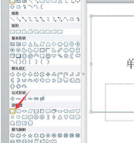134x143 pixels.
Task: Click the title placeholder left-middle resize handle
Action: click(91, 64)
